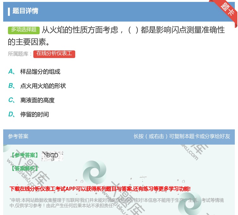This screenshot has height=215, width=238.
Task: Click the red 下载在线分析仪表工考试APP promotion line
Action: click(100, 189)
